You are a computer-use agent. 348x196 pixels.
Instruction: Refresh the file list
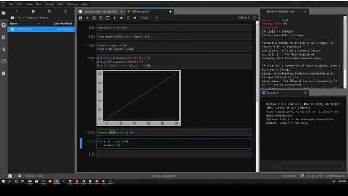pyautogui.click(x=65, y=11)
